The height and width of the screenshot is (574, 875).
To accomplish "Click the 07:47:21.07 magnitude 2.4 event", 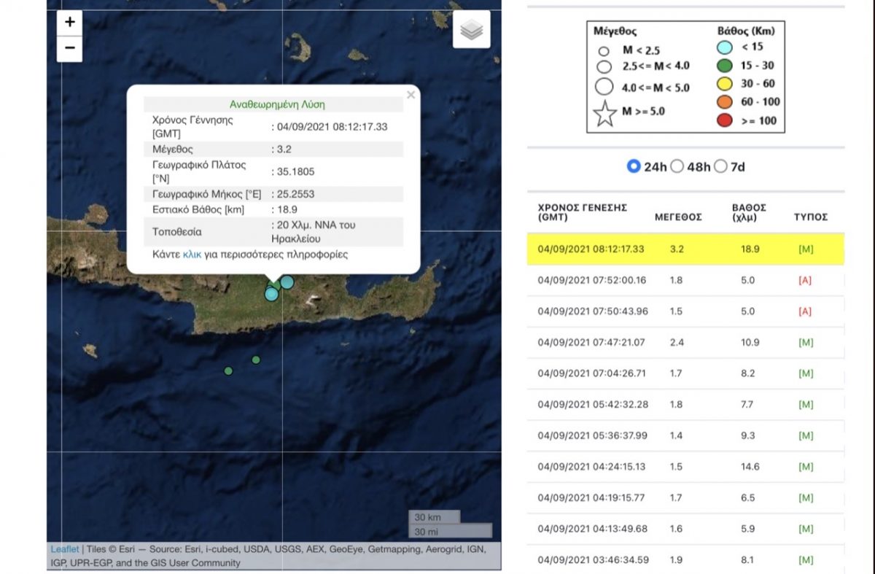I will coord(685,342).
